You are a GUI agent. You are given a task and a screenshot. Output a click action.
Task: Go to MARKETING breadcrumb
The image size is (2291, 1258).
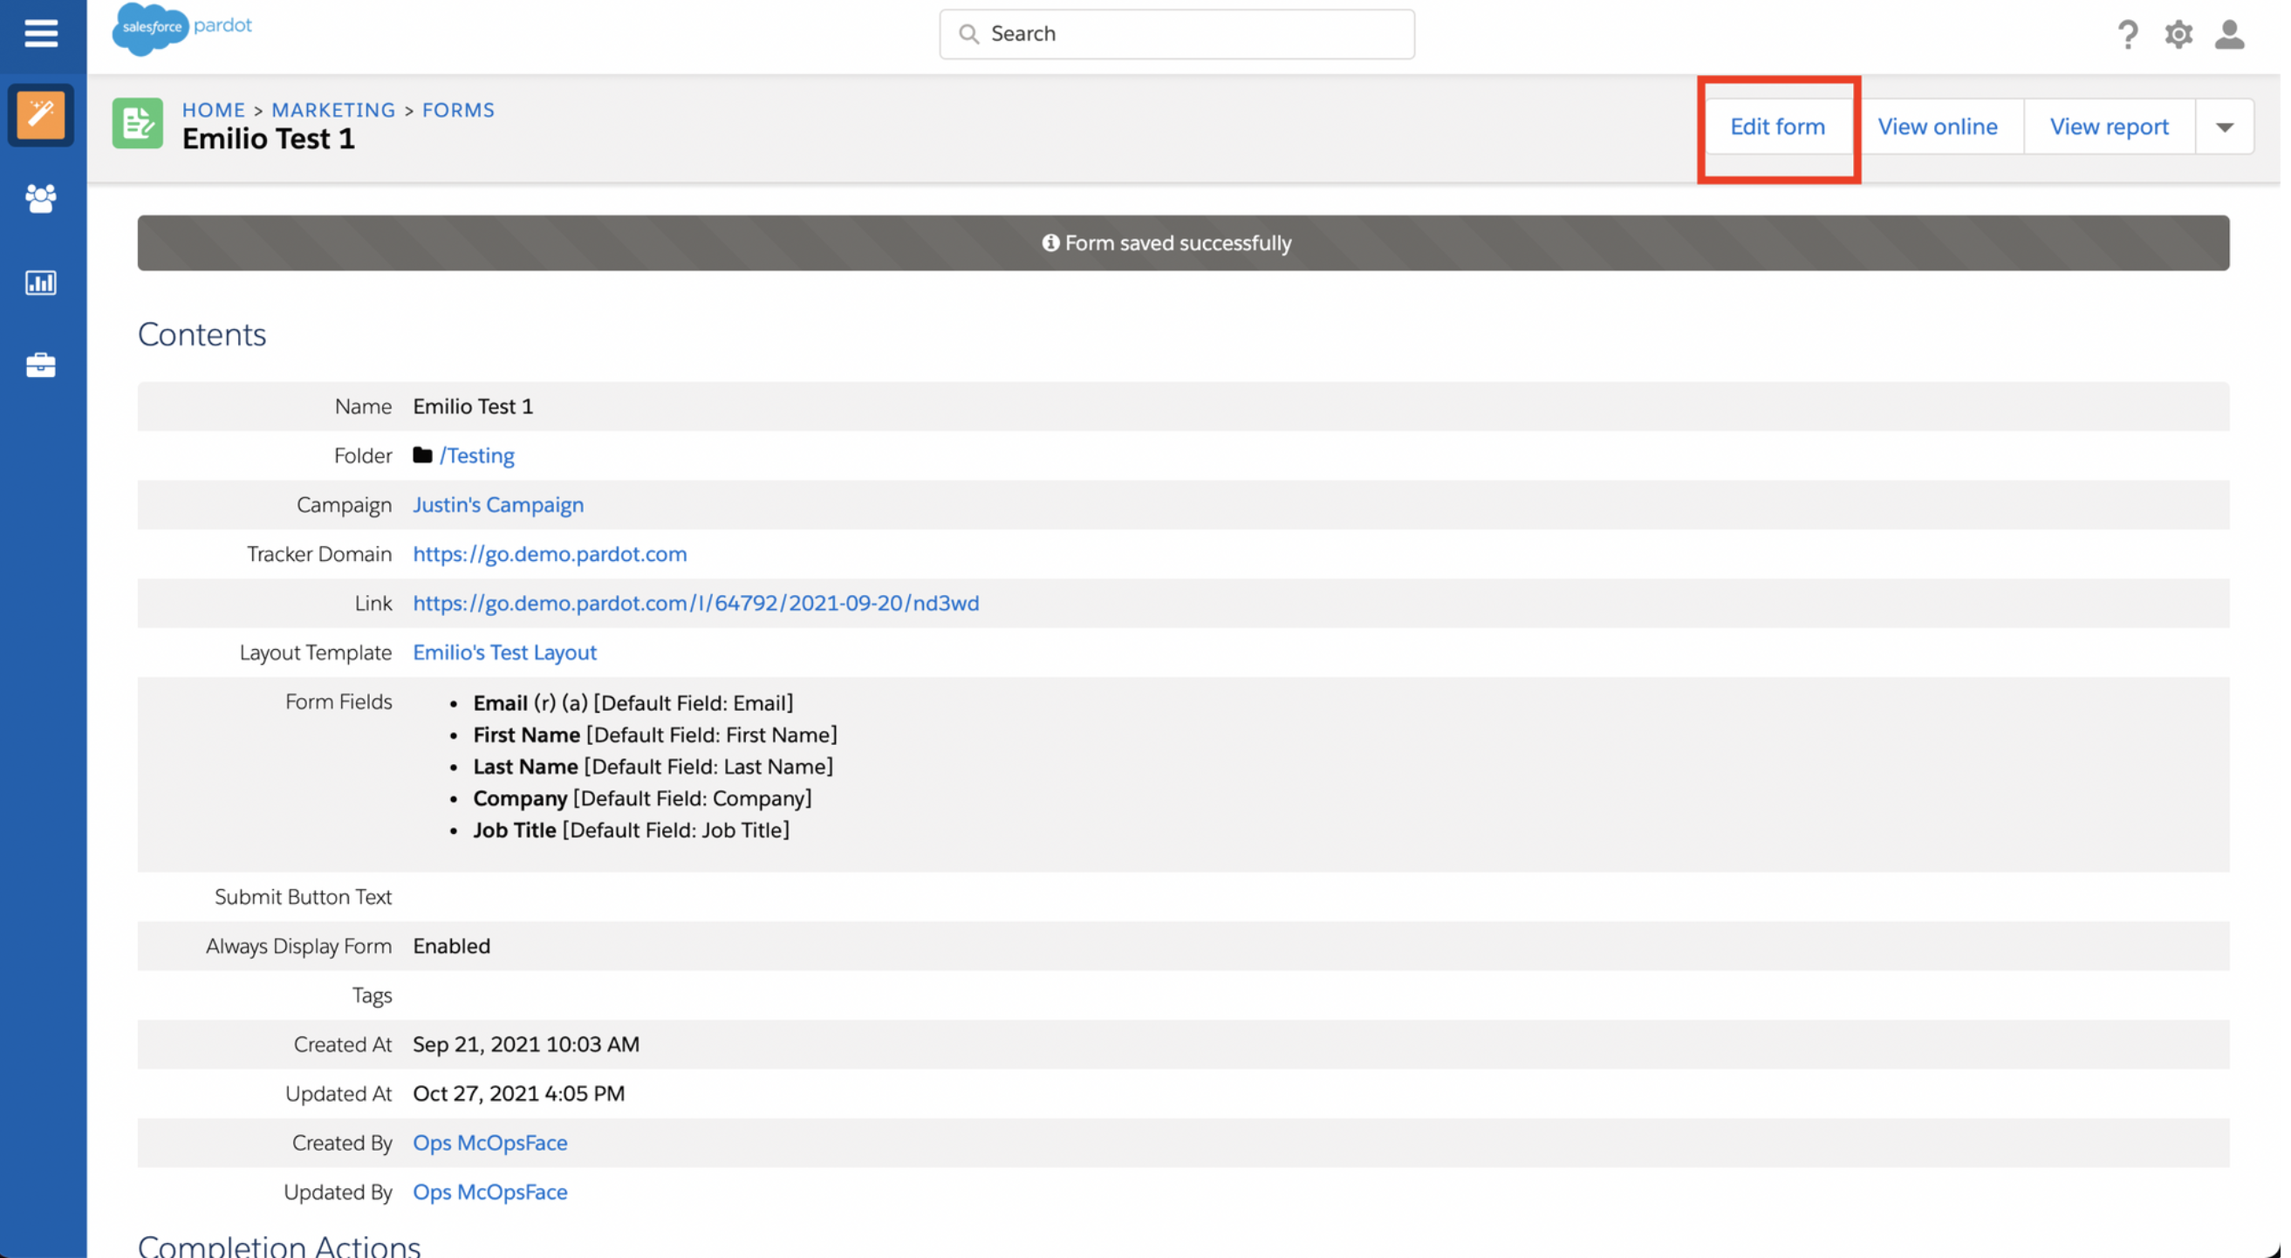[333, 109]
